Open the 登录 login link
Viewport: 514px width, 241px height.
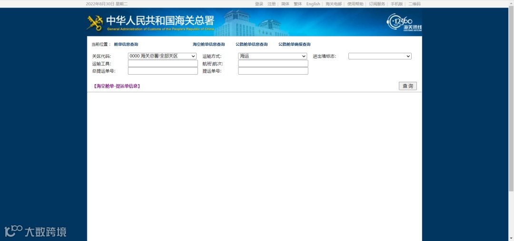click(x=259, y=4)
